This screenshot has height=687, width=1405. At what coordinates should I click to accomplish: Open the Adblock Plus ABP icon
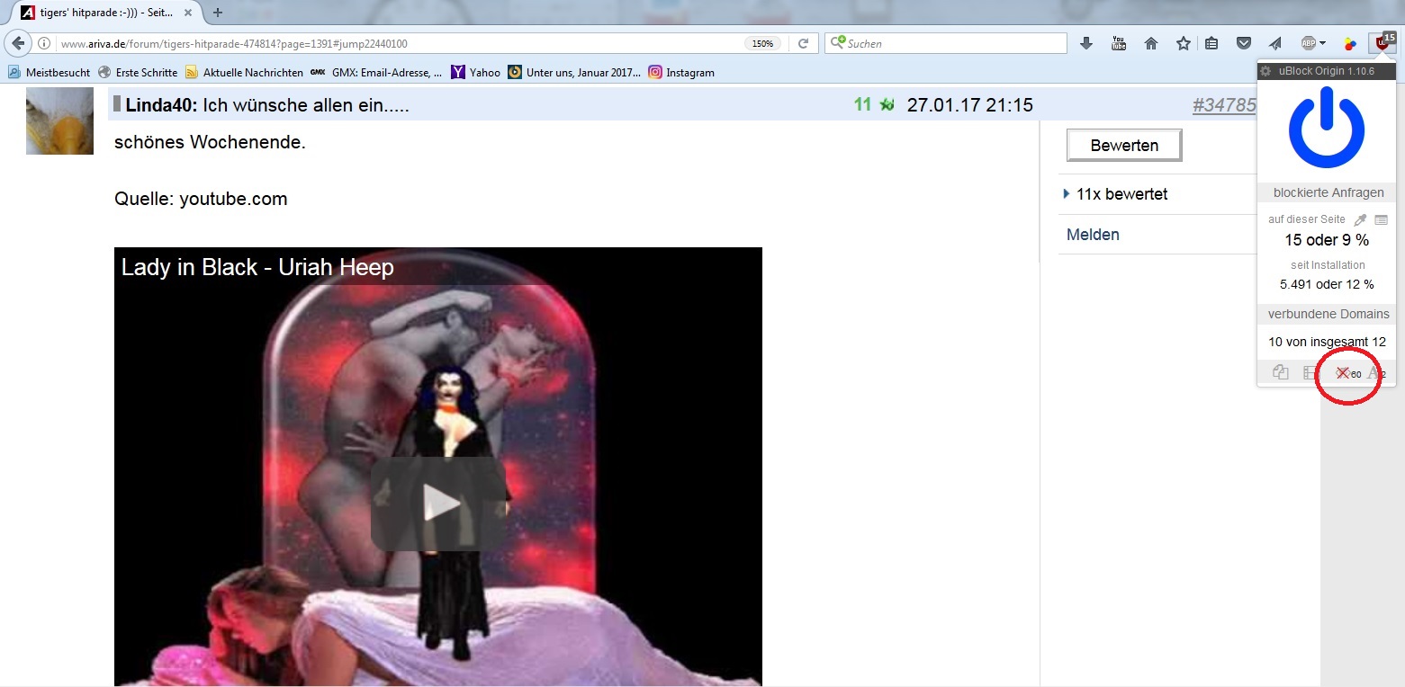point(1309,43)
